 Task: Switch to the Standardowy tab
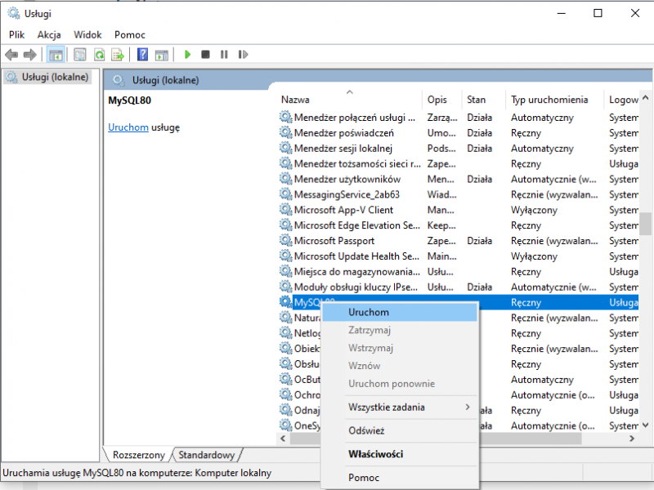pos(207,455)
